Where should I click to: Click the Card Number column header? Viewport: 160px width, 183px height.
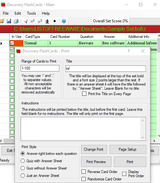coord(63,36)
